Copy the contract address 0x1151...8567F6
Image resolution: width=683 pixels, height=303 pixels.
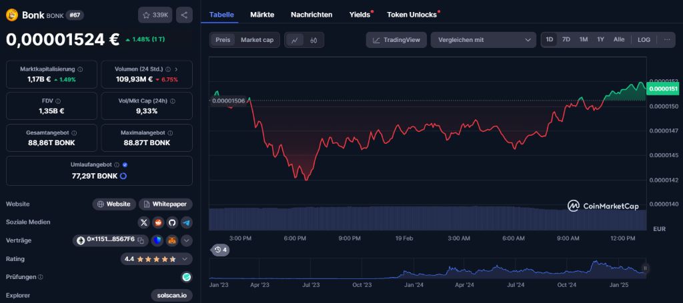(x=141, y=240)
